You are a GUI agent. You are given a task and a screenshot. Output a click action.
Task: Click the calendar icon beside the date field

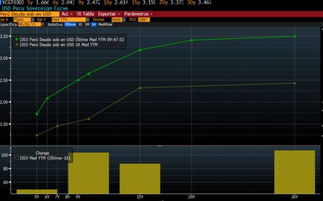(x=42, y=24)
